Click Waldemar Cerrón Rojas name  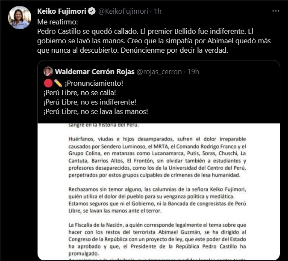(94, 72)
